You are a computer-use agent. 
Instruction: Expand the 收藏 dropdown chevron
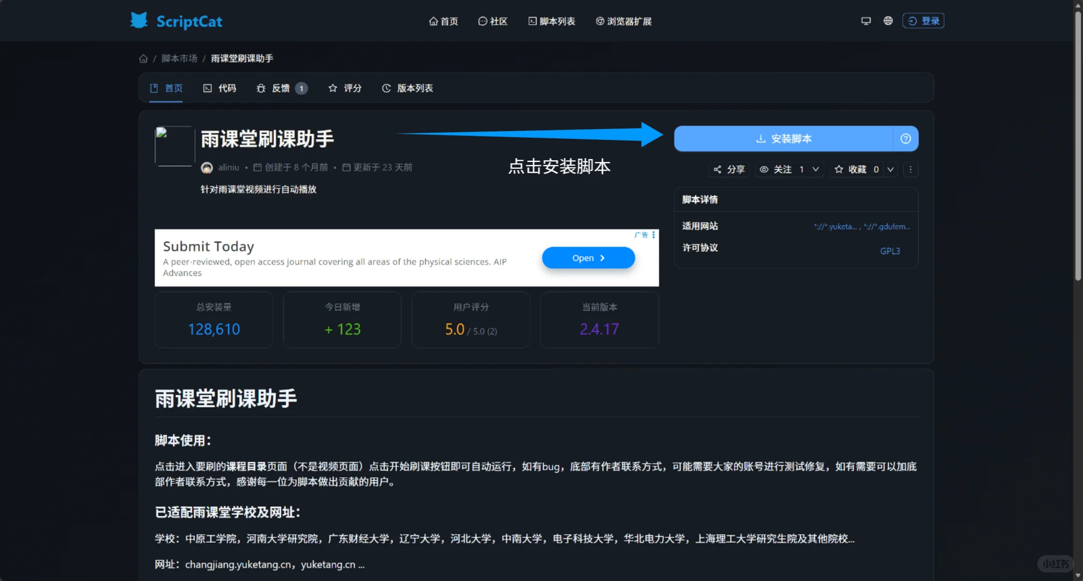[890, 169]
